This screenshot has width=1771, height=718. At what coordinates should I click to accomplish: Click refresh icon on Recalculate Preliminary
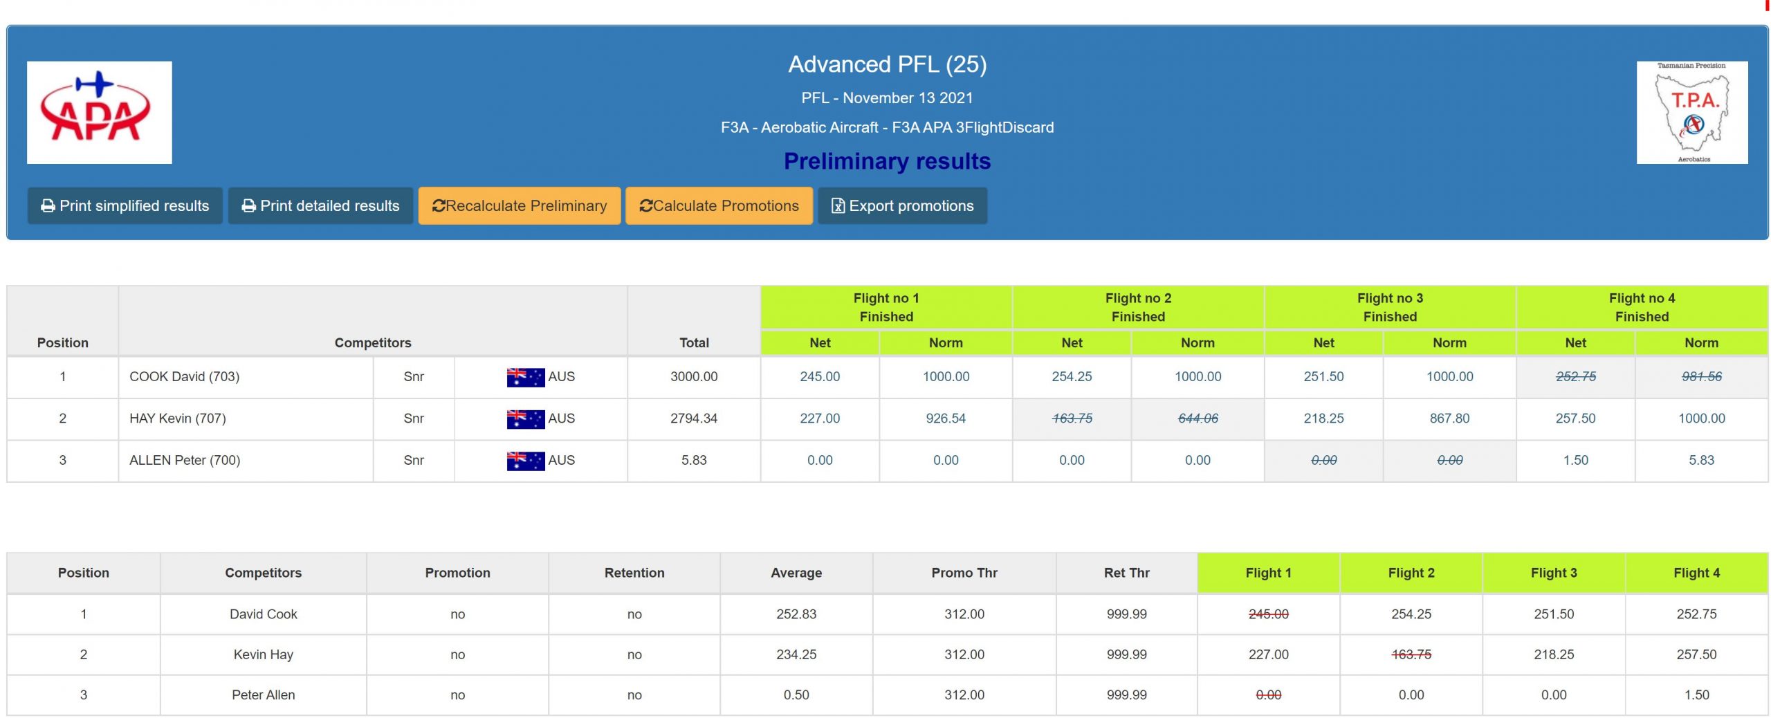pos(439,206)
